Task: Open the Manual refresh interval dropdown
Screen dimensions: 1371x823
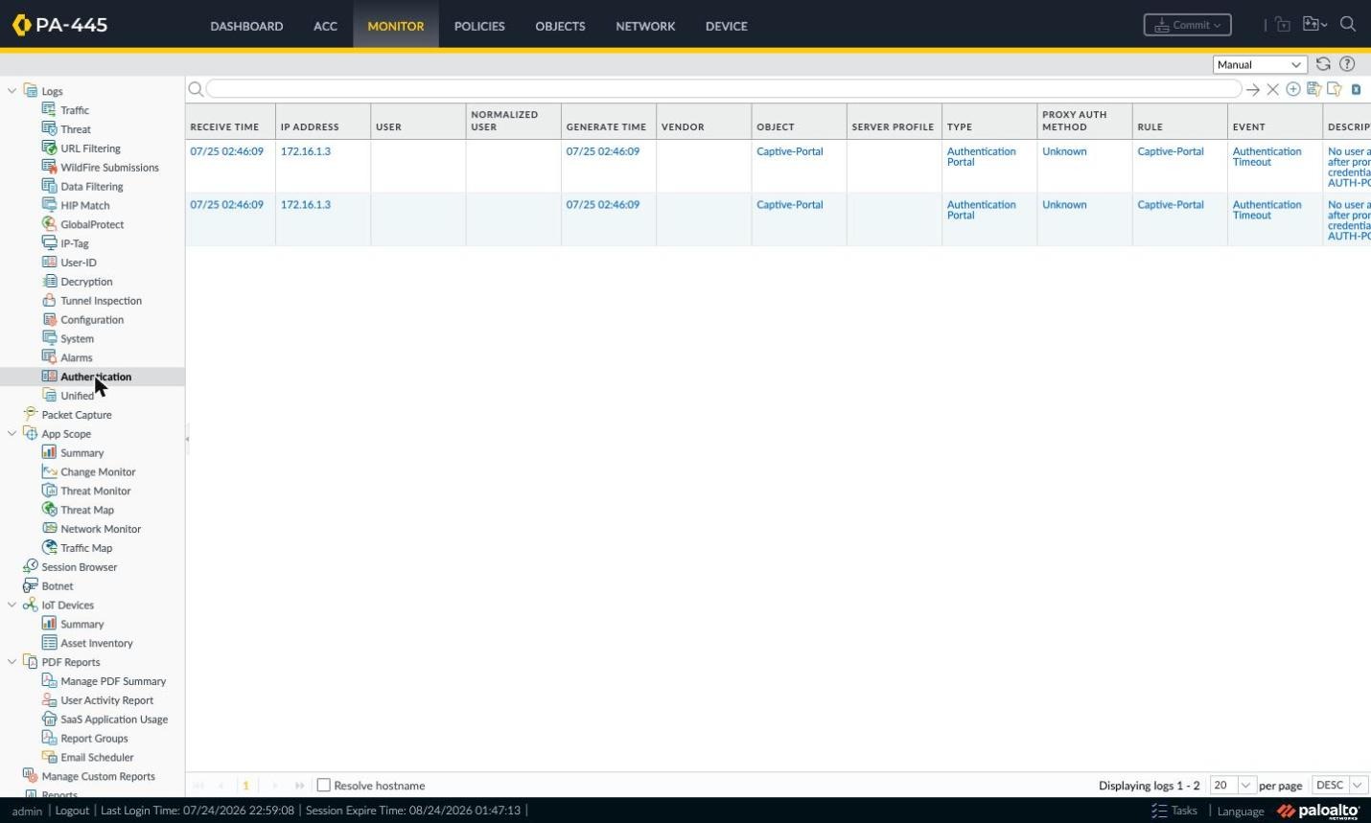Action: [1260, 64]
